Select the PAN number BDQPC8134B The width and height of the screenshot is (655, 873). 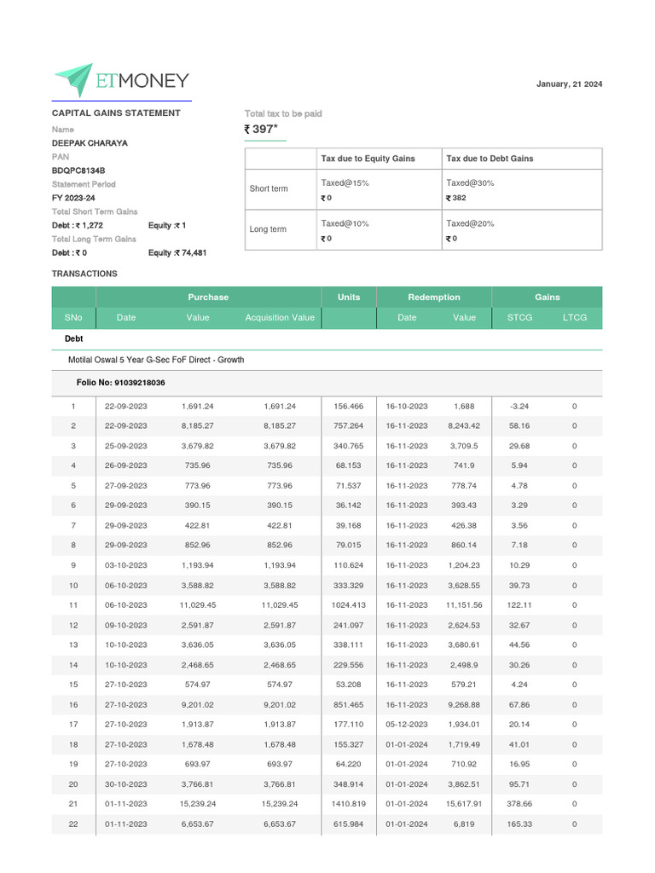(x=78, y=171)
